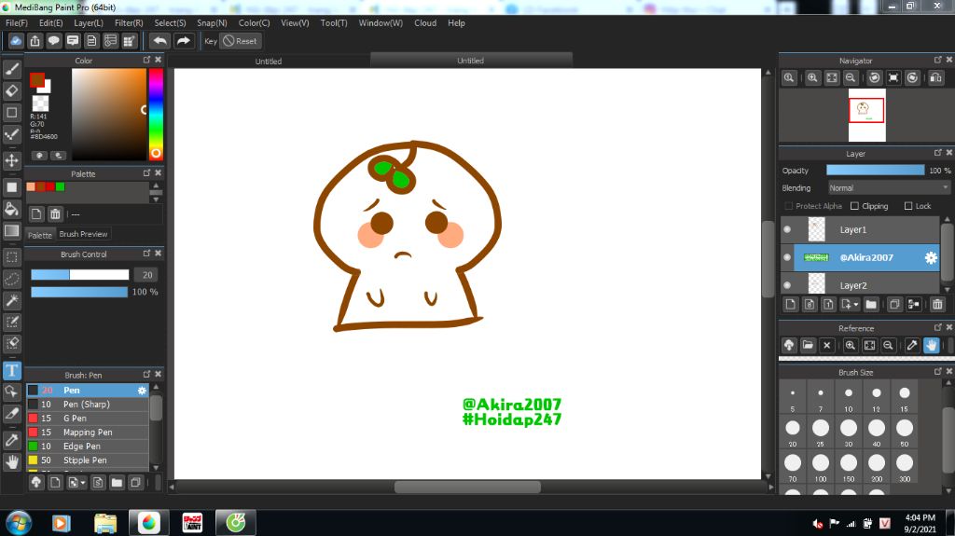Open settings gear for @Akira2007 layer

(x=931, y=257)
